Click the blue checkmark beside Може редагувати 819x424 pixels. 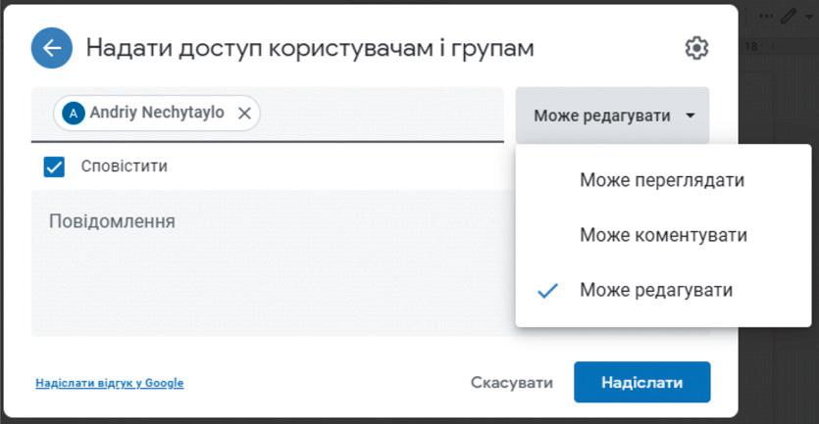548,291
